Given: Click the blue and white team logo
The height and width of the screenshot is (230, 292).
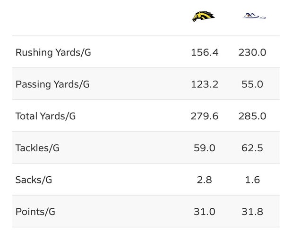Looking at the screenshot, I should [254, 17].
